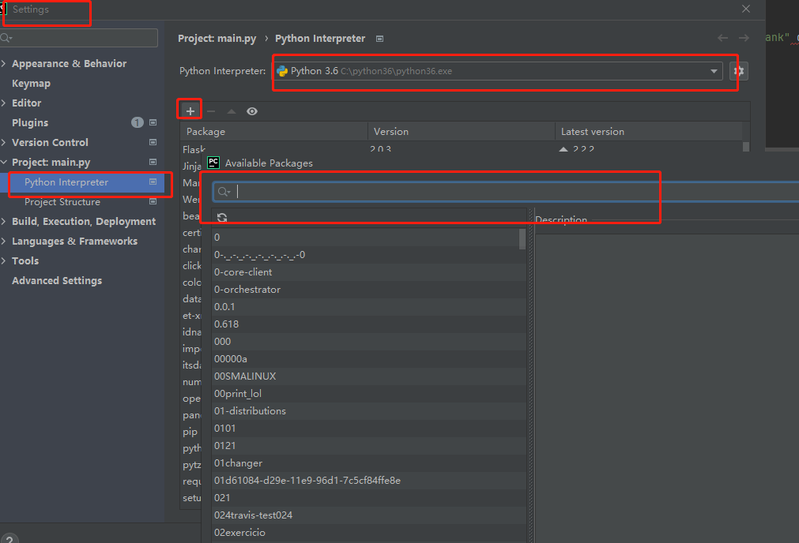Select the 01d61084-d29e-11e9 package
The image size is (799, 543).
coord(369,481)
